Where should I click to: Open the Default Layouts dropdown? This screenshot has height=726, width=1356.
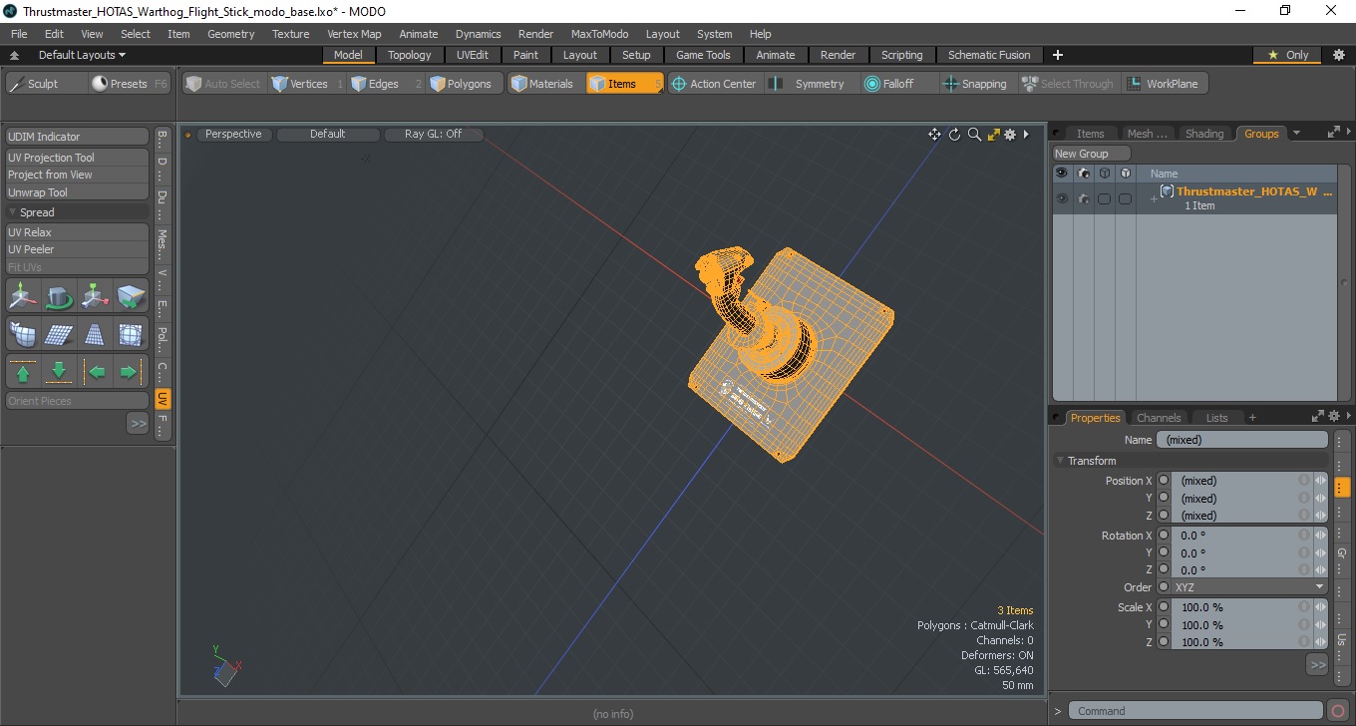coord(82,55)
